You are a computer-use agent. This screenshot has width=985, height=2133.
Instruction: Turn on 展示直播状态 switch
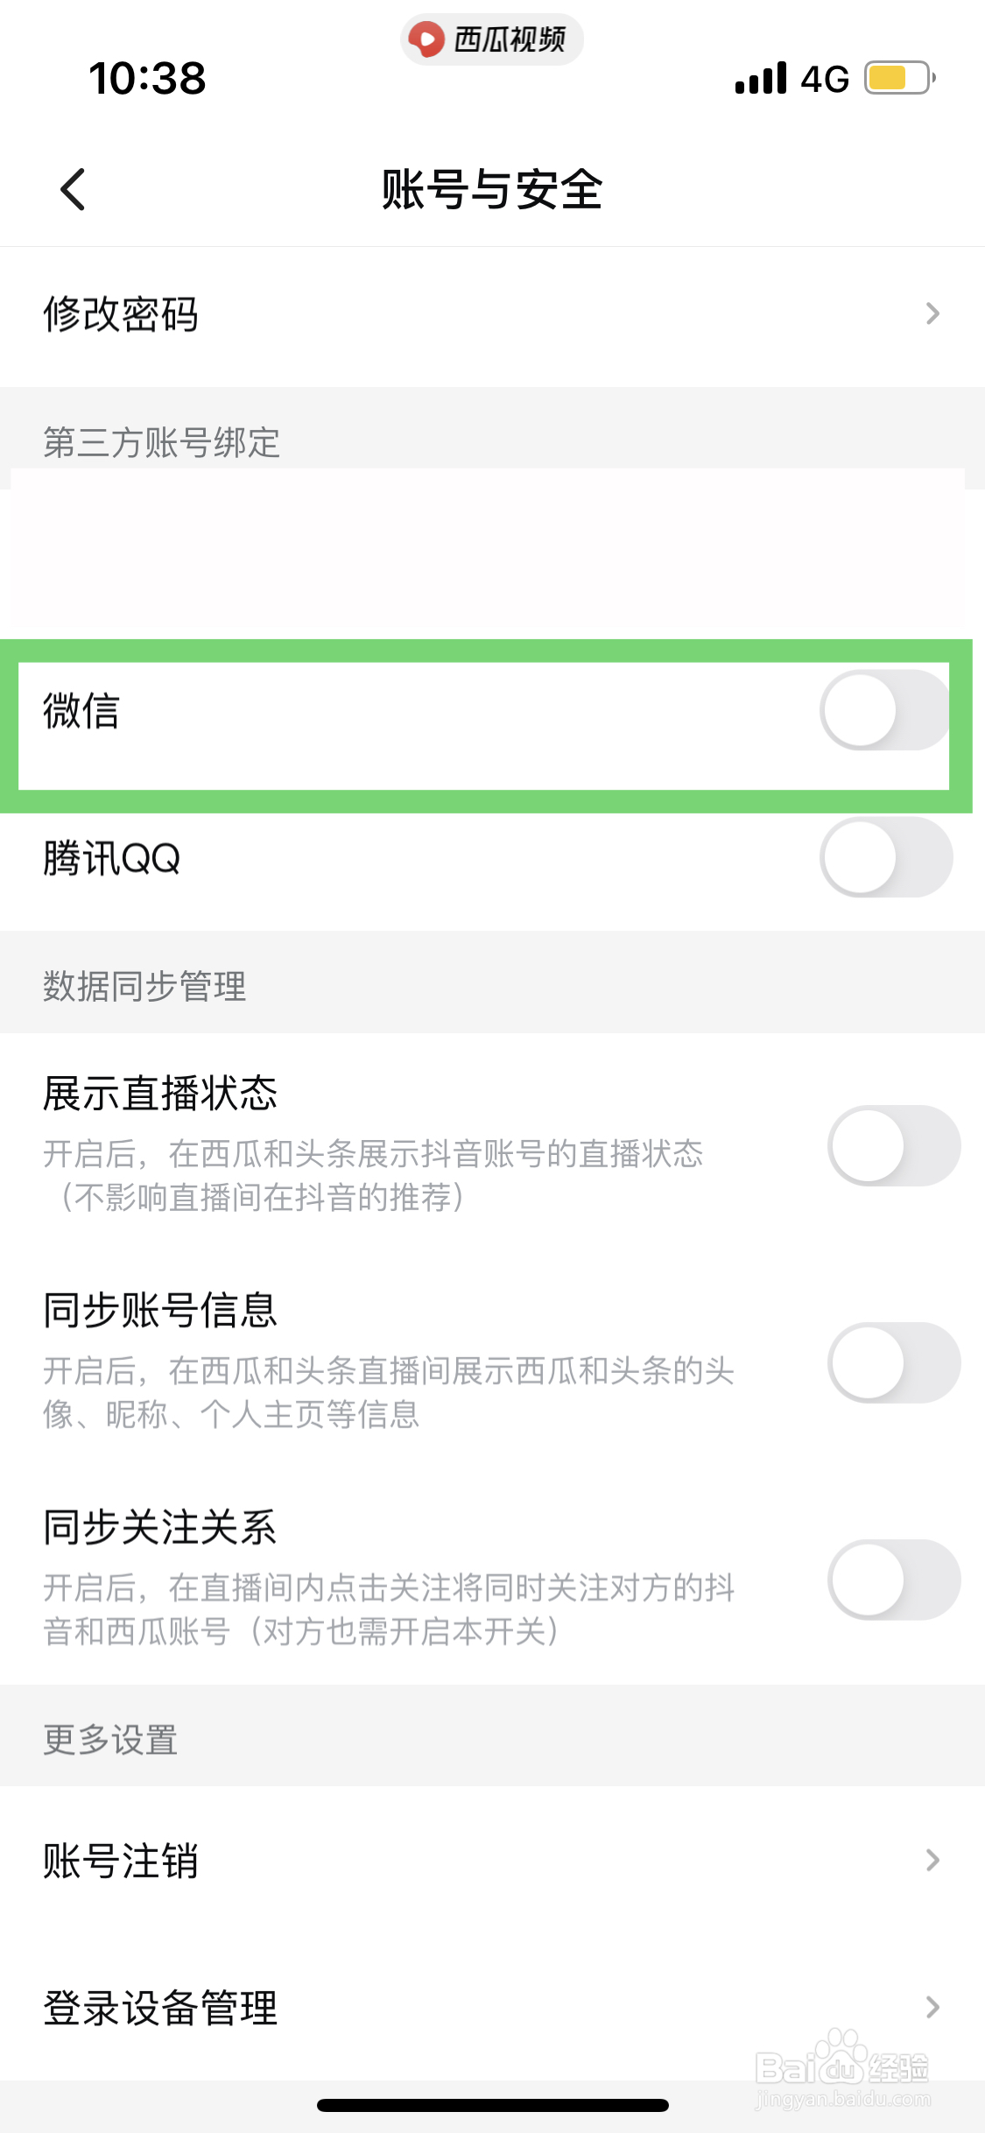tap(893, 1145)
